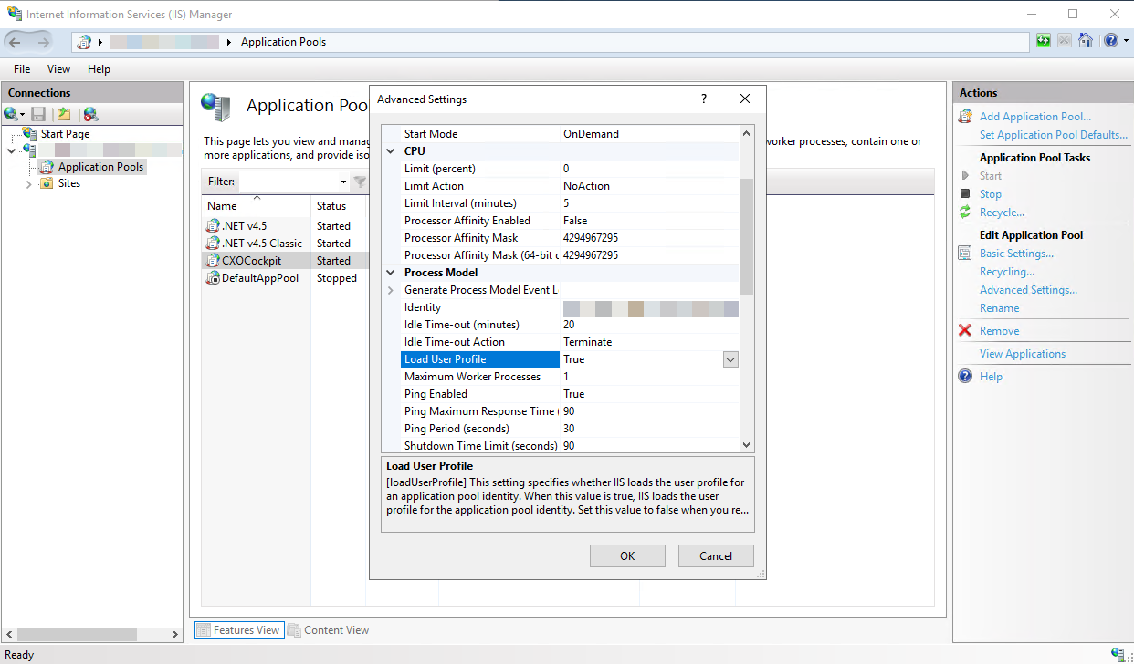Collapse the Process Model section
1134x664 pixels.
391,273
